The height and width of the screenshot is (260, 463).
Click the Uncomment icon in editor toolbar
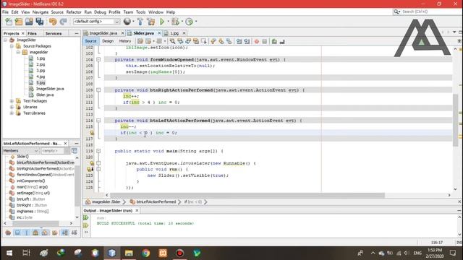click(x=282, y=42)
